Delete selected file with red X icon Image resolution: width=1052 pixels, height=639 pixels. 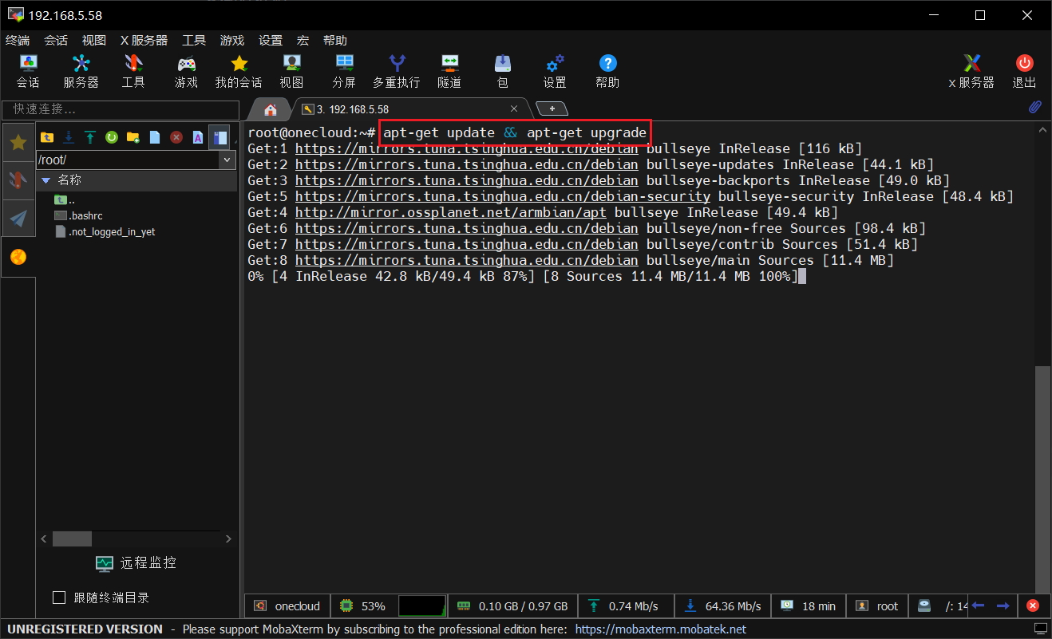[176, 137]
